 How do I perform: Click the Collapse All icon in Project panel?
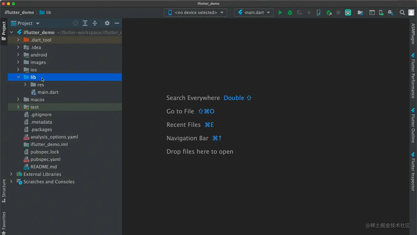pos(95,23)
